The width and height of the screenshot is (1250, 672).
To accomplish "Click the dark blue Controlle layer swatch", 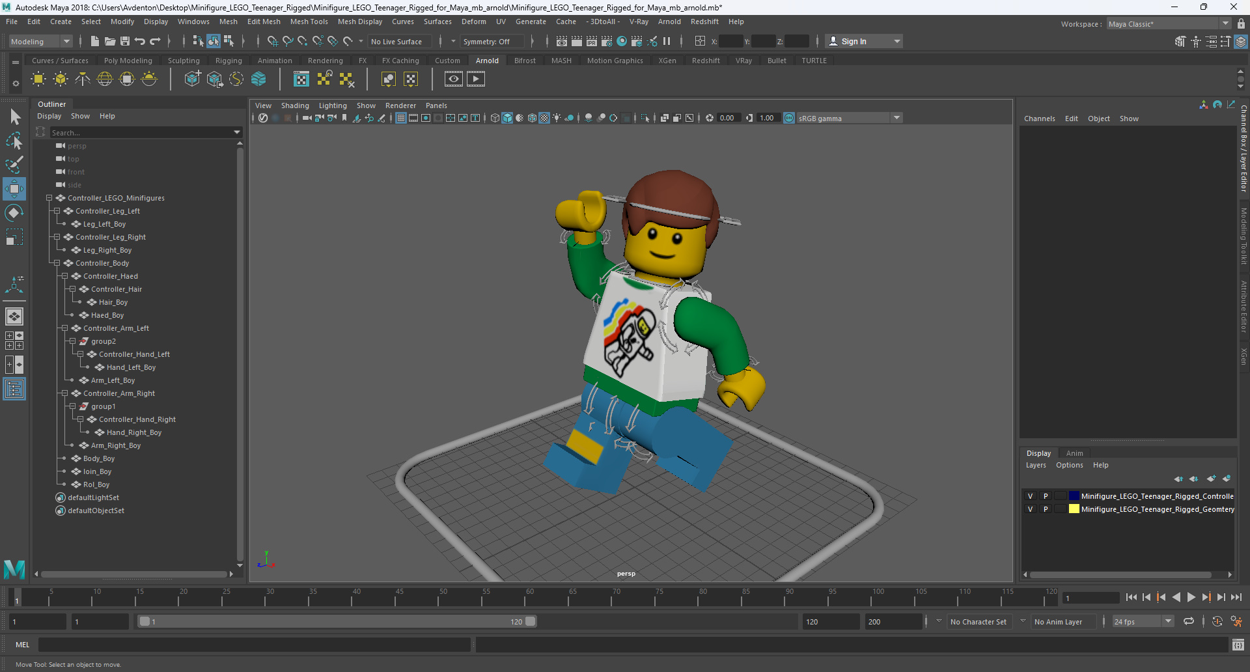I will click(x=1074, y=496).
